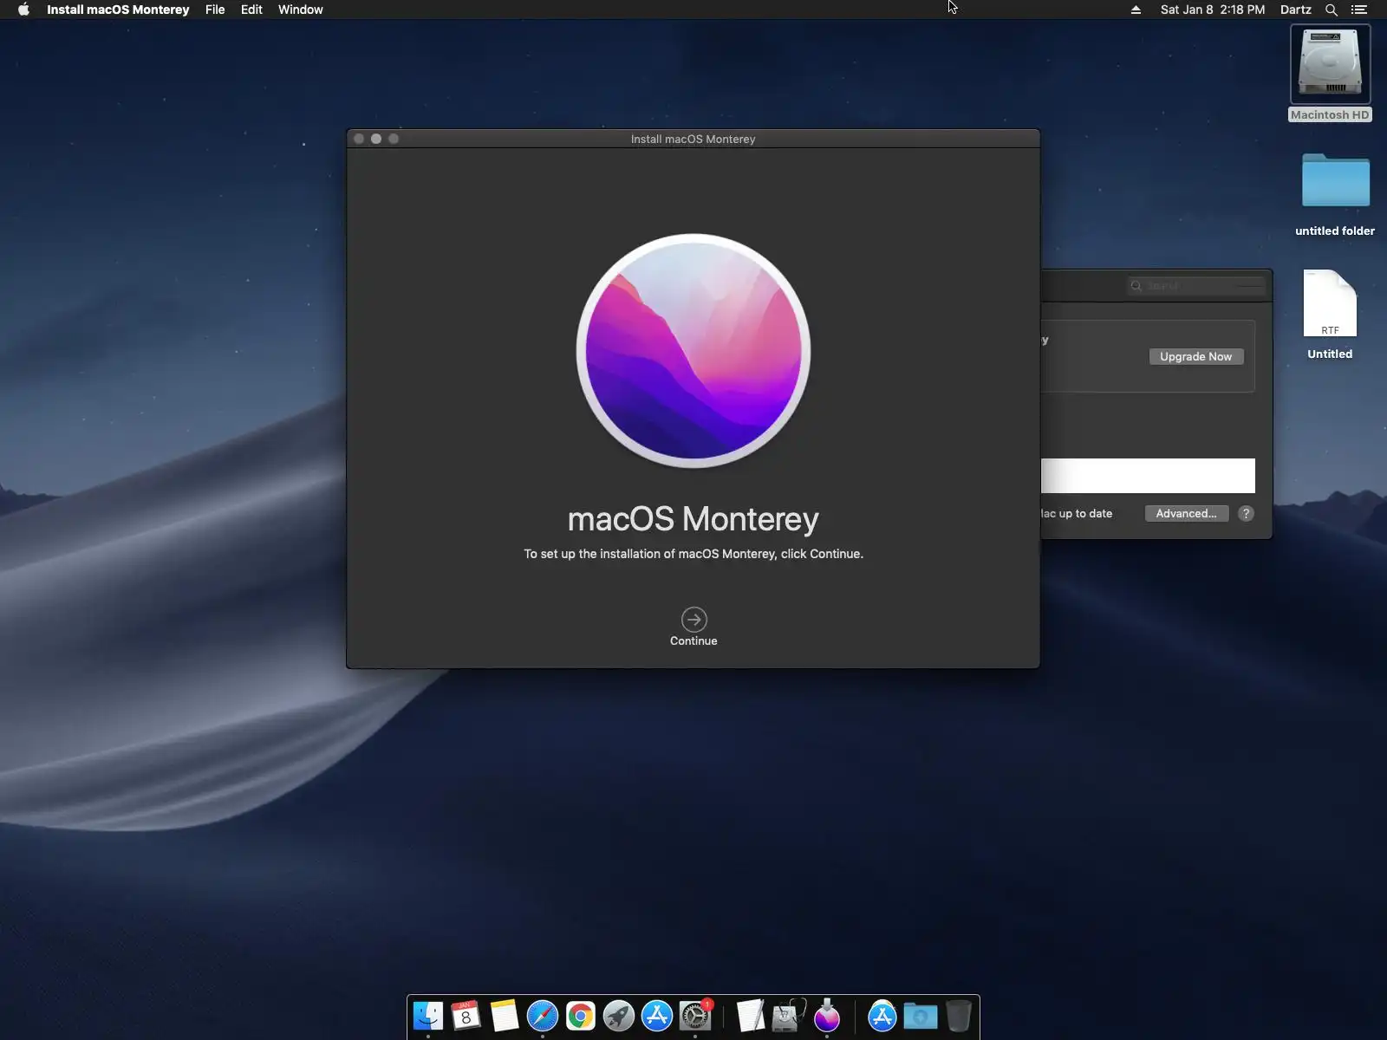
Task: Open the Install macOS Monterey app menu
Action: point(118,10)
